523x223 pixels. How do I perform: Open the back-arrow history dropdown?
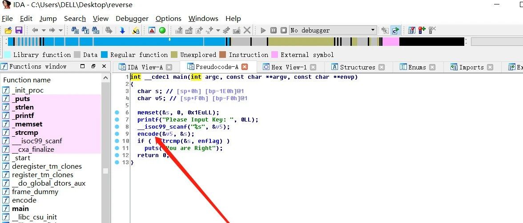(44, 30)
